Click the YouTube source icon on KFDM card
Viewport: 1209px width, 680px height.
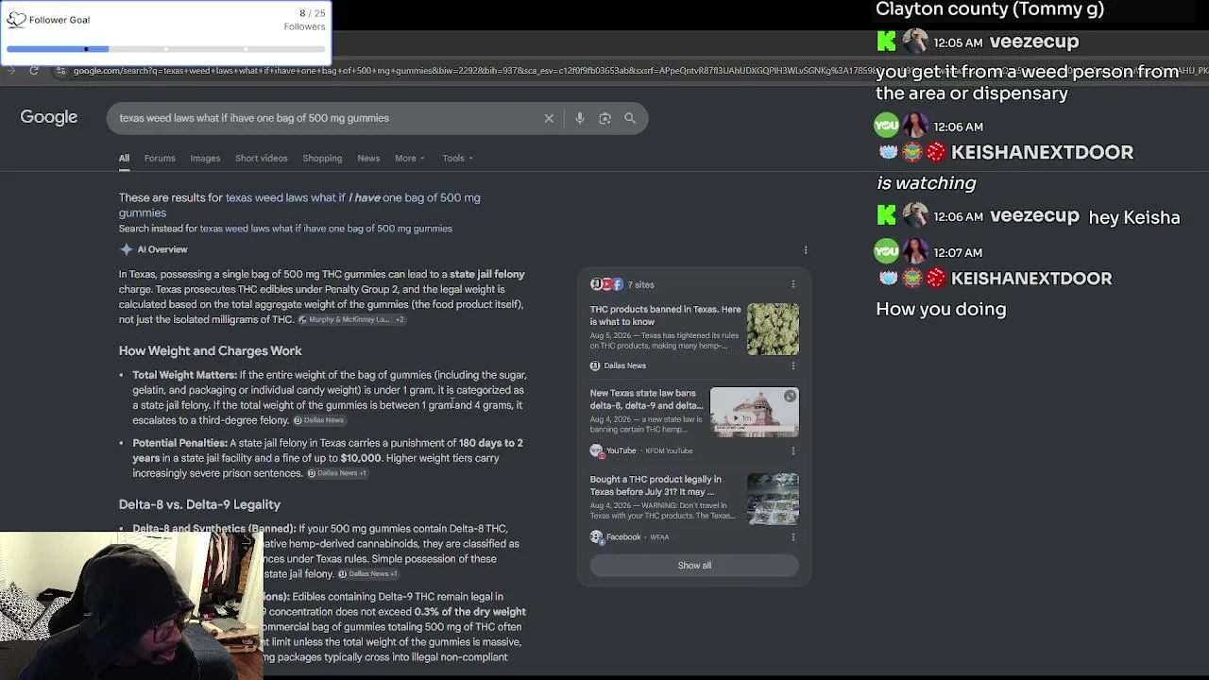pos(596,450)
